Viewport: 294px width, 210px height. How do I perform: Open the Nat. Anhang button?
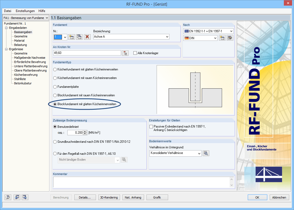133,197
